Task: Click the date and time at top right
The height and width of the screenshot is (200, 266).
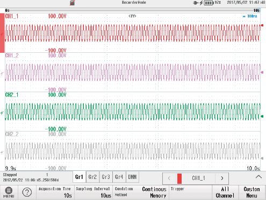Action: click(246, 3)
